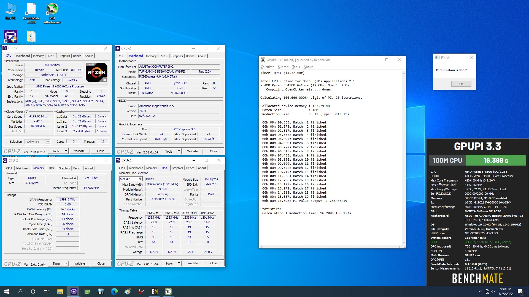Switch to CPU-Z via its taskbar icon
The image size is (529, 297).
[x=74, y=291]
